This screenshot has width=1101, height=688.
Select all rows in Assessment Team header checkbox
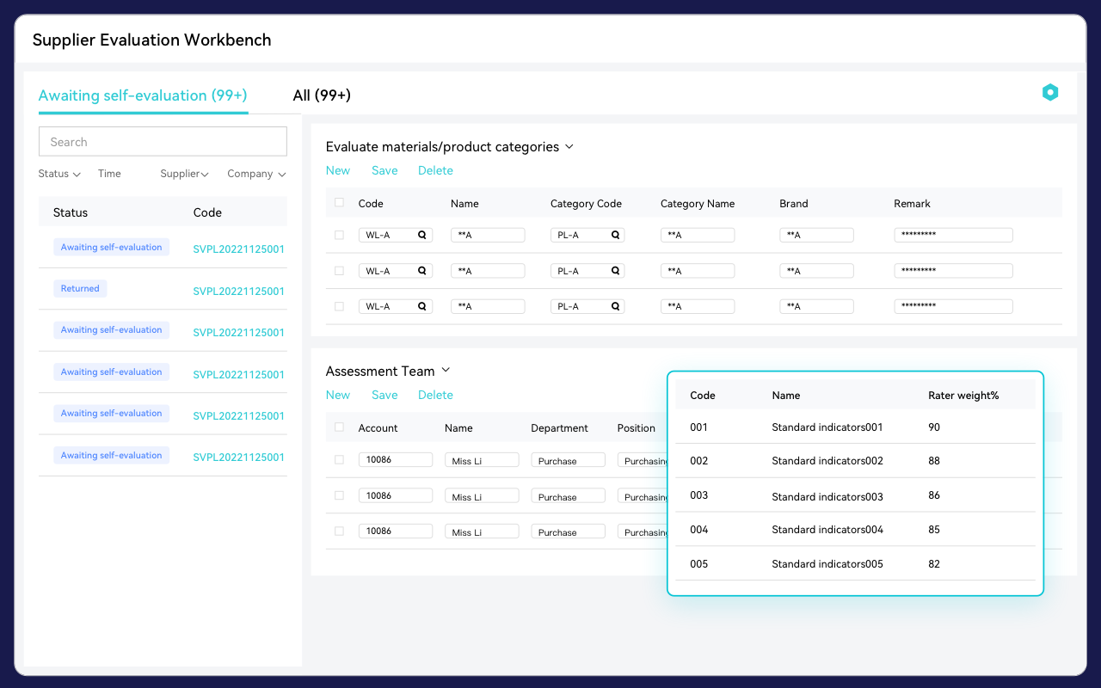pyautogui.click(x=339, y=427)
